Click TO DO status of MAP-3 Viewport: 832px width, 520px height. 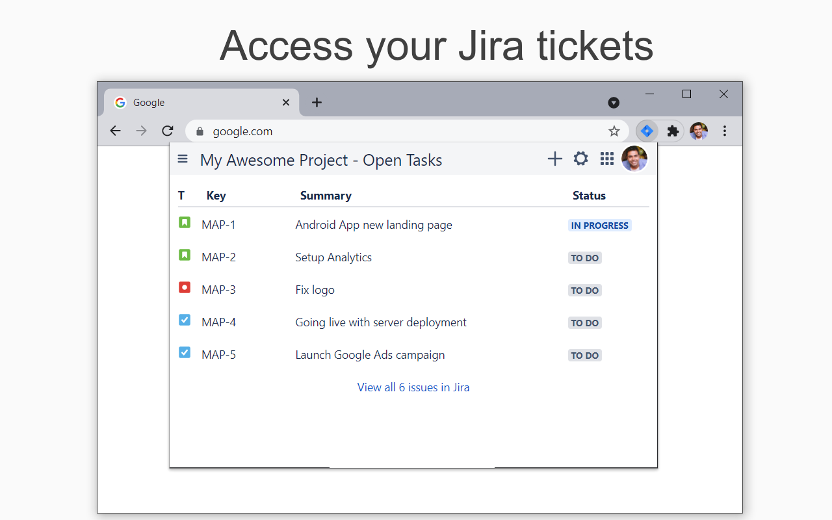coord(585,291)
